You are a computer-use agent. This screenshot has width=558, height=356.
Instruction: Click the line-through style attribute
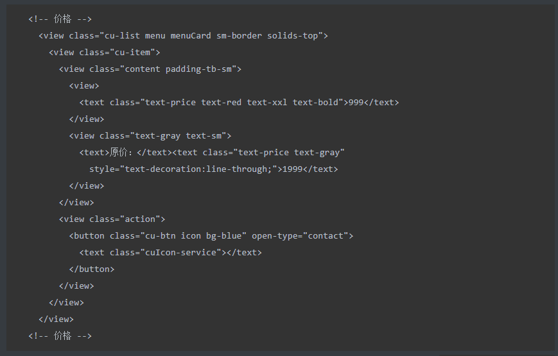click(183, 169)
